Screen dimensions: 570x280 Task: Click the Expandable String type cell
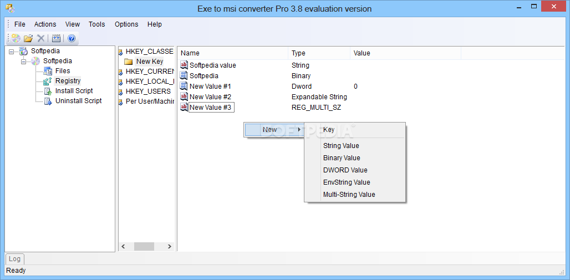point(319,96)
